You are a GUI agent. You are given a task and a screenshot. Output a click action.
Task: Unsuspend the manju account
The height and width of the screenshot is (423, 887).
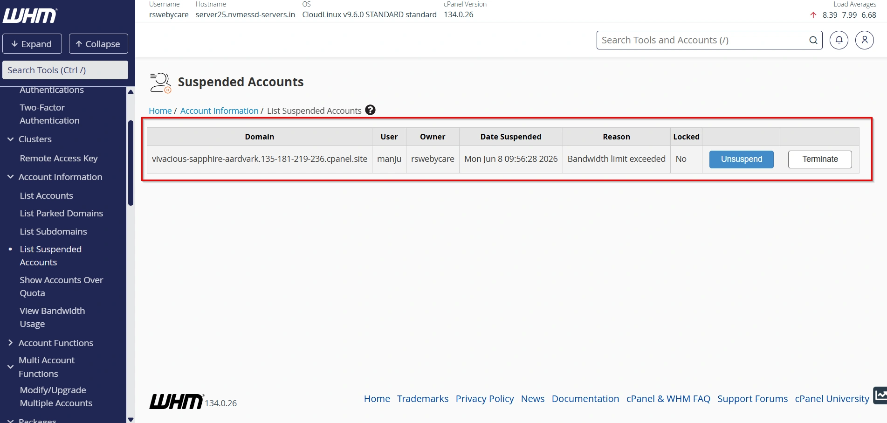click(x=741, y=159)
